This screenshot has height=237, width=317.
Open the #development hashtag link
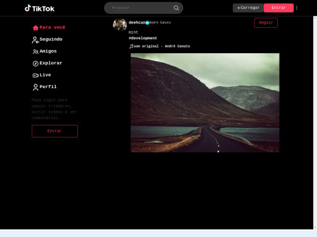click(143, 38)
